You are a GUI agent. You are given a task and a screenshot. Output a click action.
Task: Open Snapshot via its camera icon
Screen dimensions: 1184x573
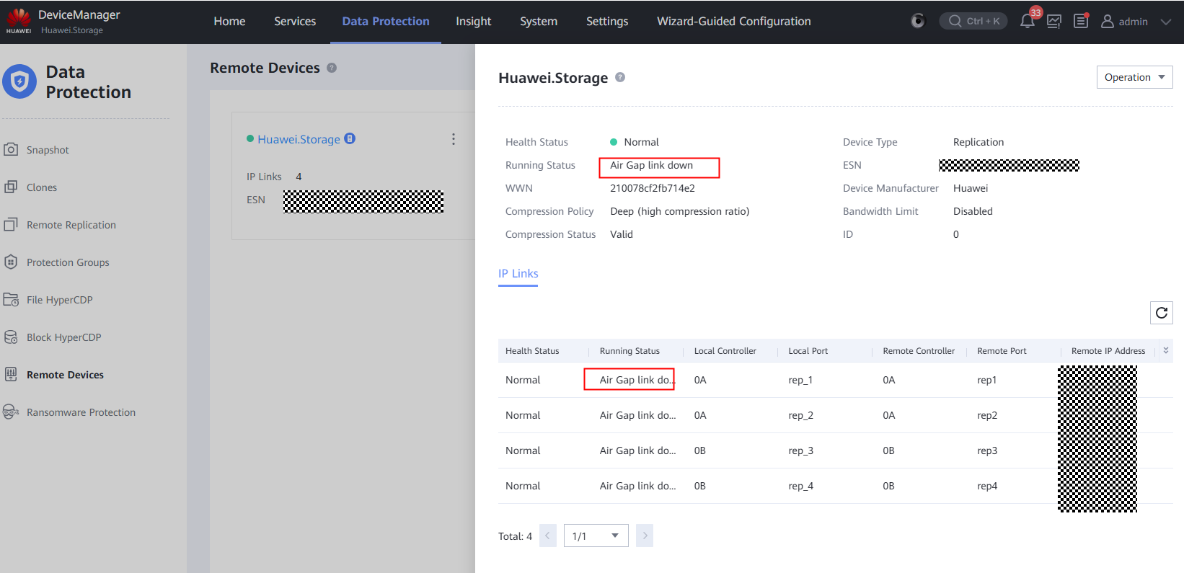(x=11, y=149)
